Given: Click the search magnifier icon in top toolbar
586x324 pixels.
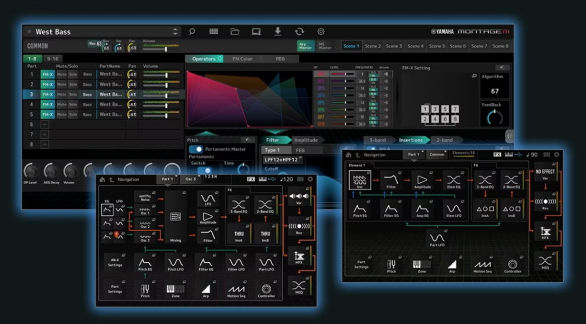Looking at the screenshot, I should click(192, 31).
